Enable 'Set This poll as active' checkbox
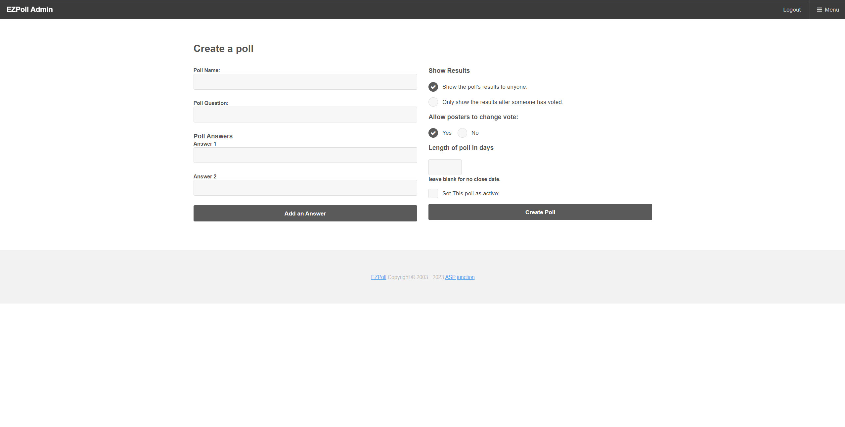The image size is (845, 427). pyautogui.click(x=433, y=193)
